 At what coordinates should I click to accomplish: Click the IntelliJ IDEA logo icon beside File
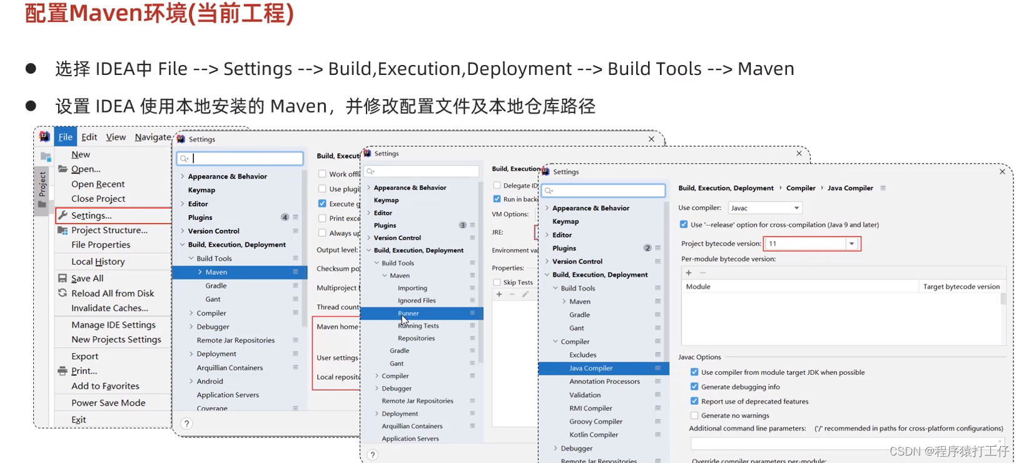[44, 137]
